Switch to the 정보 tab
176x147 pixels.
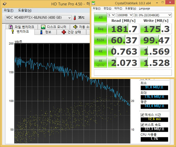coord(45,32)
